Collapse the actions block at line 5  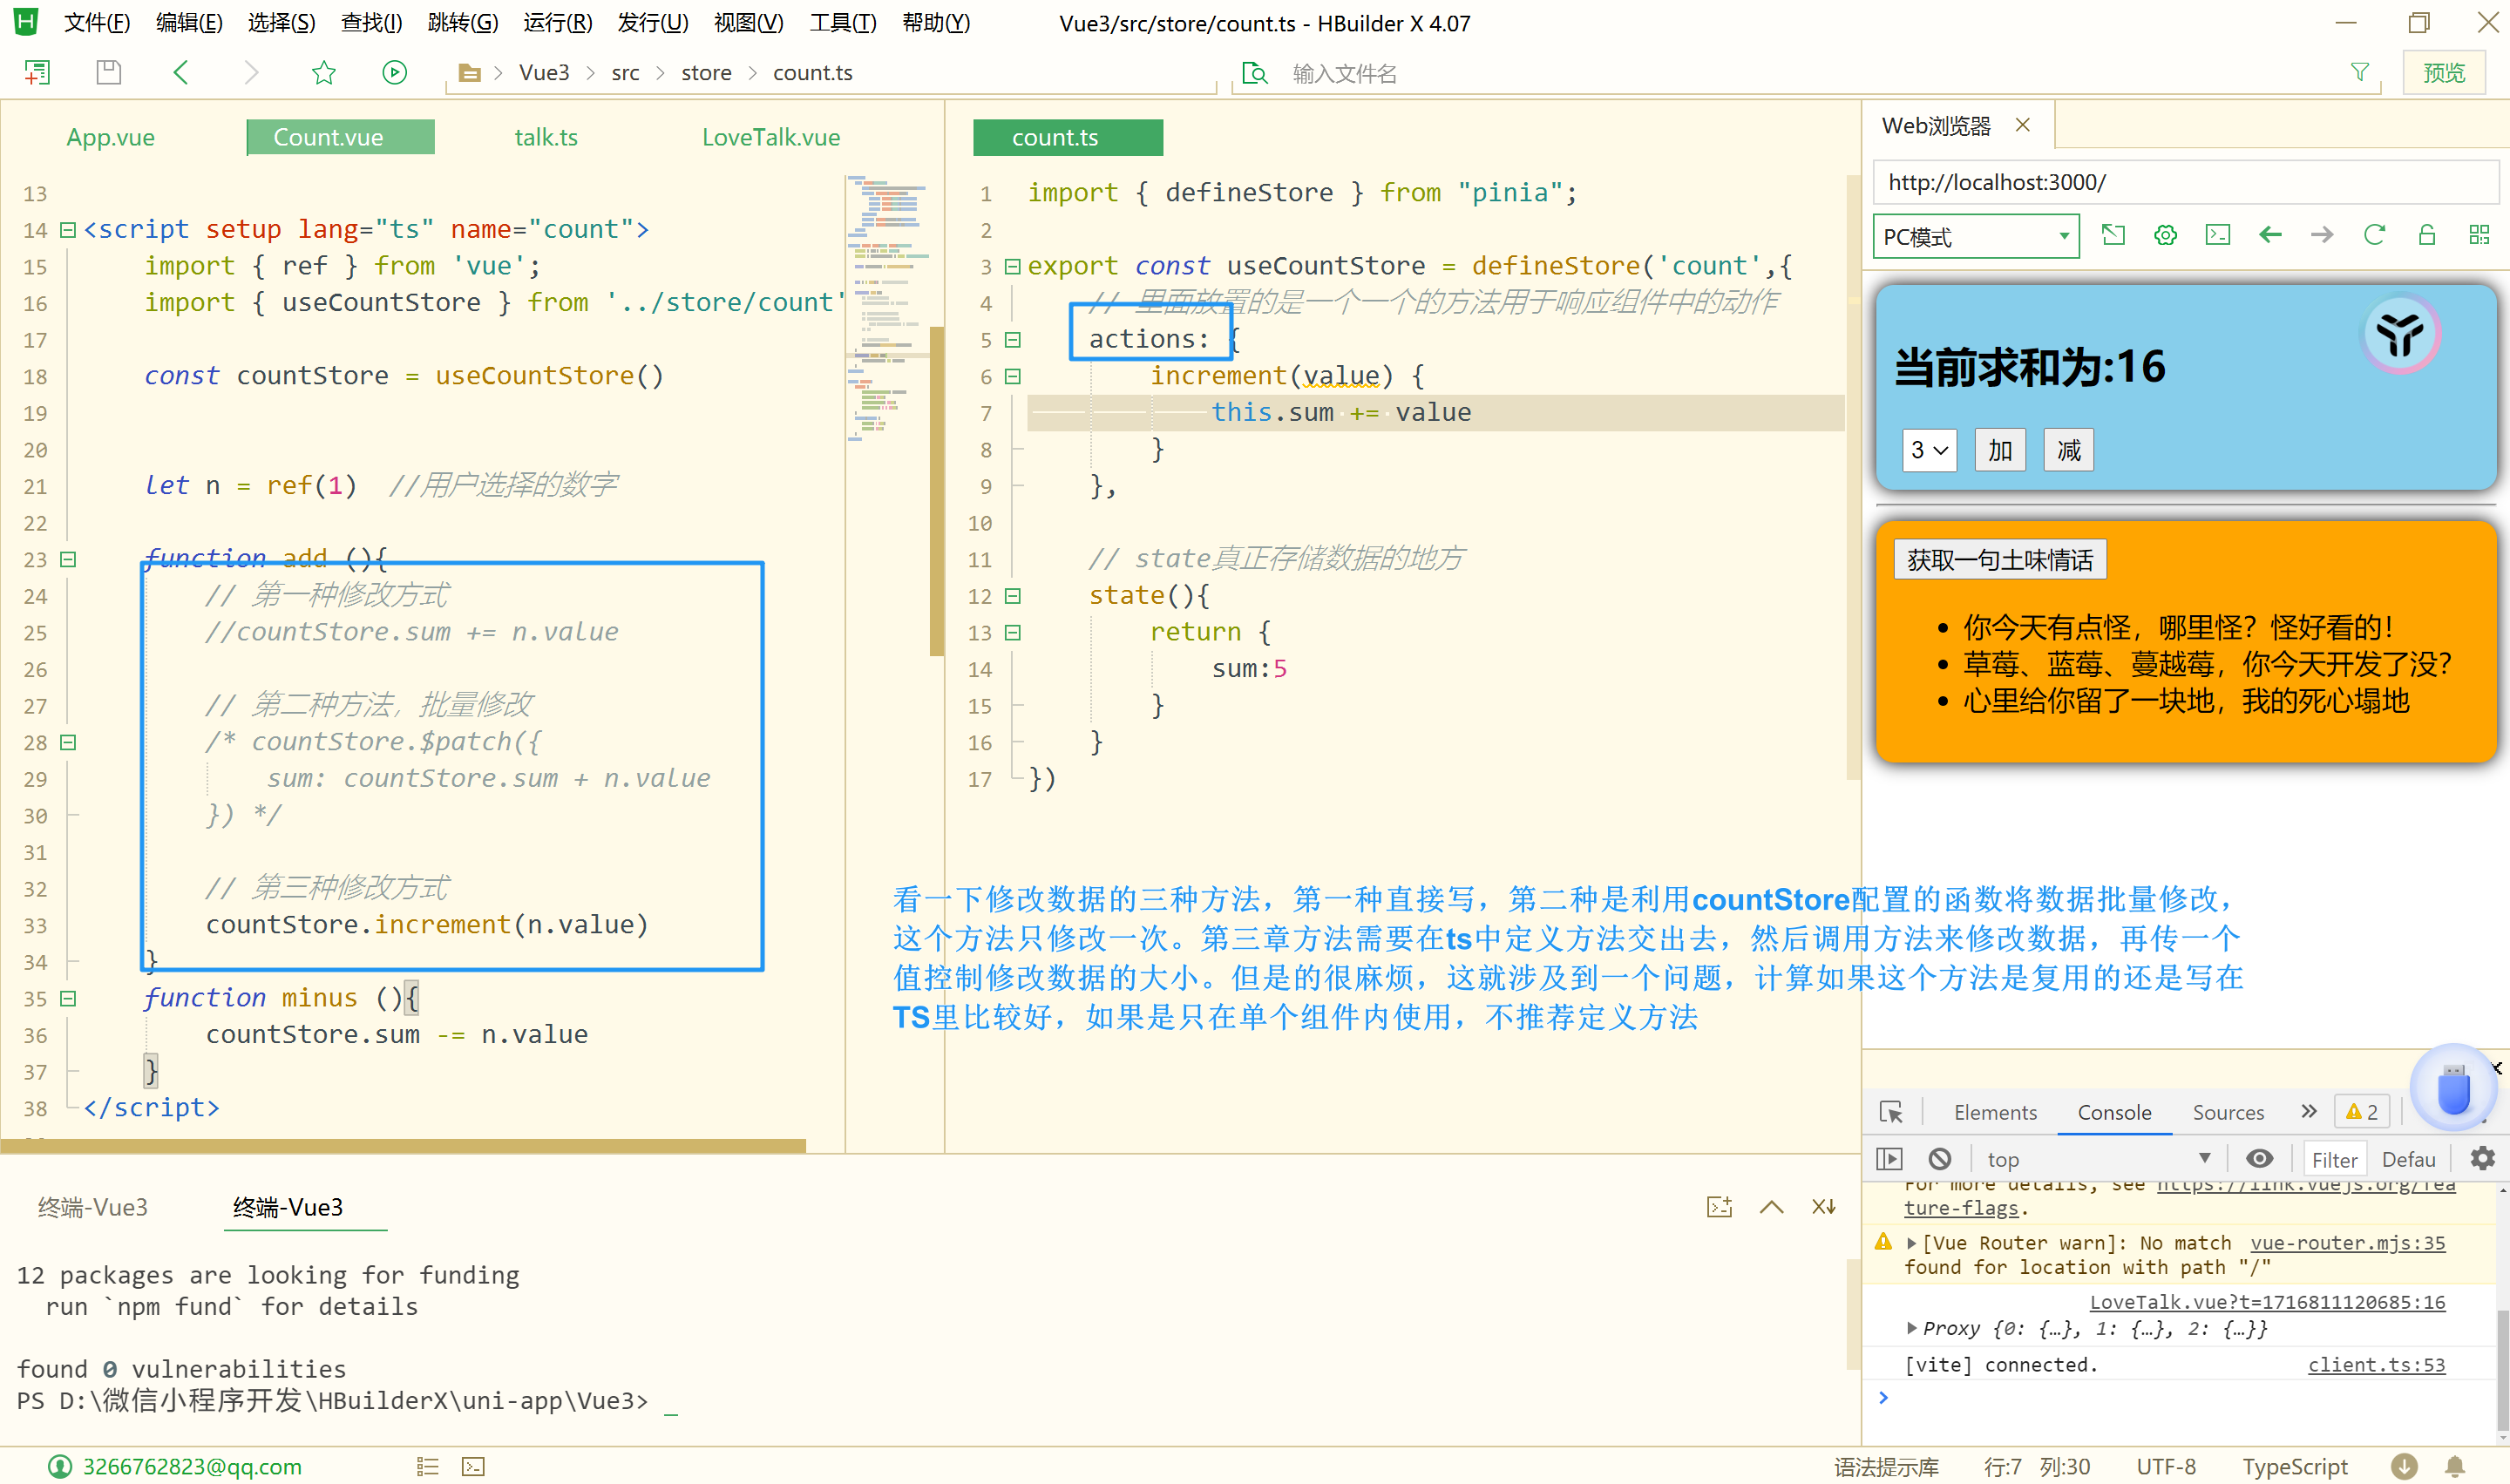point(1012,340)
